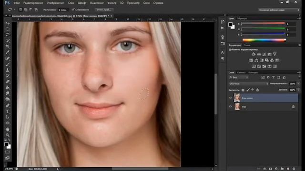305x171 pixels.
Task: Toggle lock image pixels brush icon
Action: click(248, 90)
